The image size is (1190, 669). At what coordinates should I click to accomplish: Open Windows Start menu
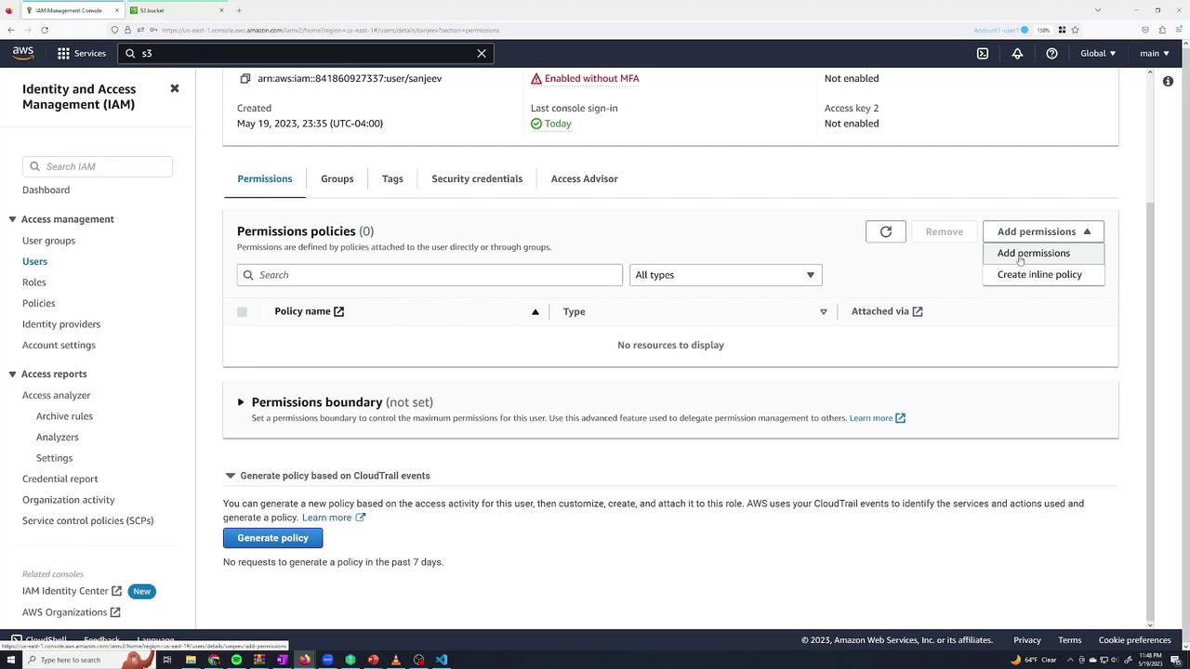coord(9,660)
